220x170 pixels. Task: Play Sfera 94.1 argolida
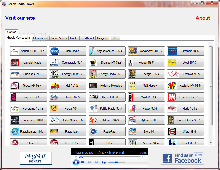(146, 132)
